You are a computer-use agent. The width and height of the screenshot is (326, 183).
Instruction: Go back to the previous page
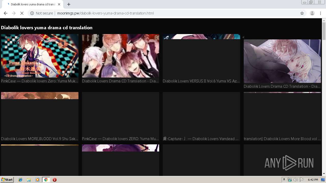tap(6, 13)
